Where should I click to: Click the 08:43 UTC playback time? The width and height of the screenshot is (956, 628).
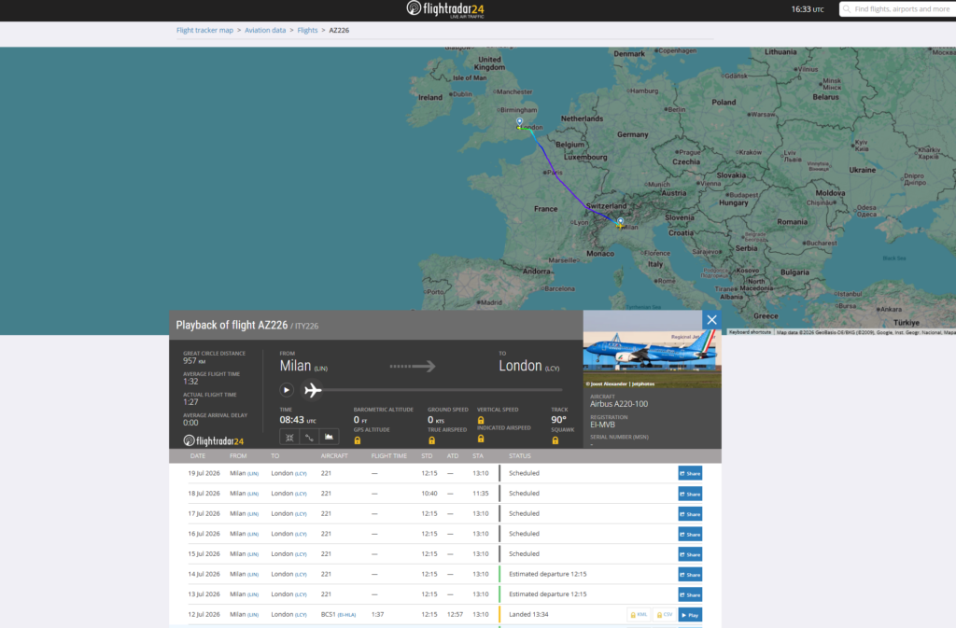[x=298, y=420]
